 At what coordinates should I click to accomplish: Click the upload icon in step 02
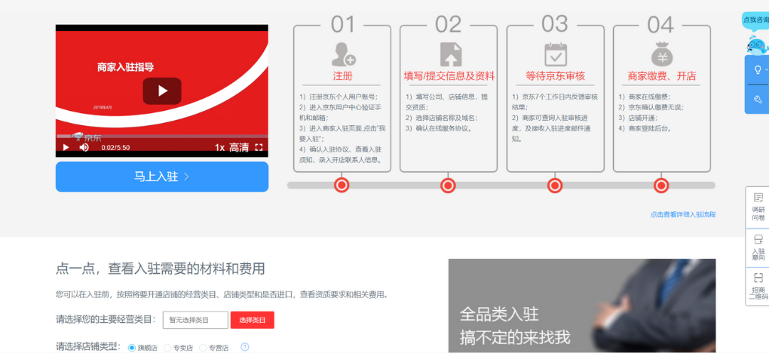tap(450, 54)
